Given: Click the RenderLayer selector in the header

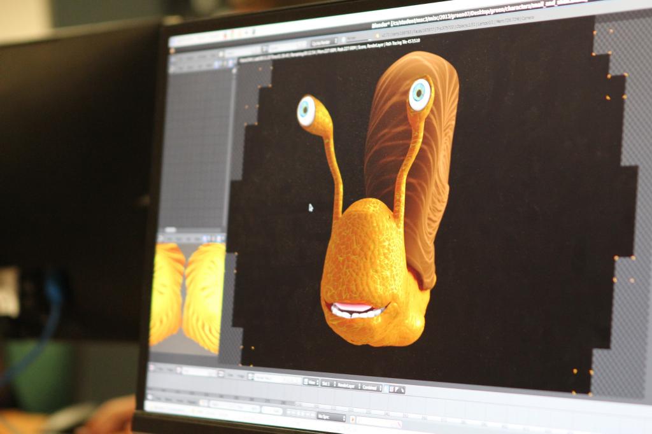Looking at the screenshot, I should pos(349,384).
